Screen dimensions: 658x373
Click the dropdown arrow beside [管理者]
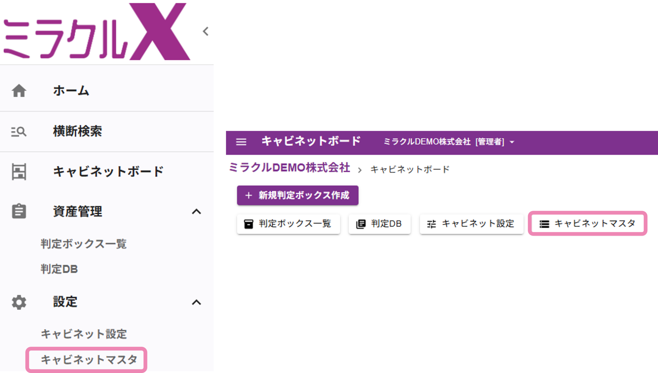[512, 142]
